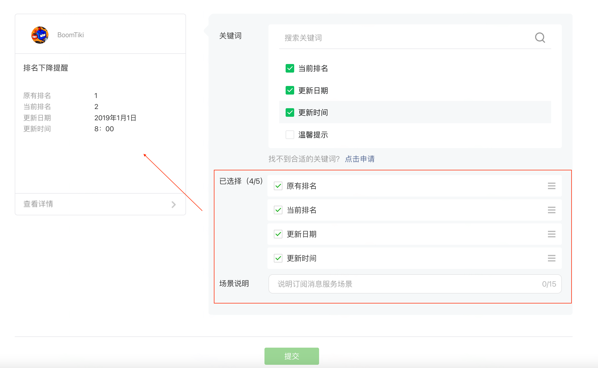Click 查看详情 text in preview card
The image size is (598, 368).
pyautogui.click(x=38, y=204)
